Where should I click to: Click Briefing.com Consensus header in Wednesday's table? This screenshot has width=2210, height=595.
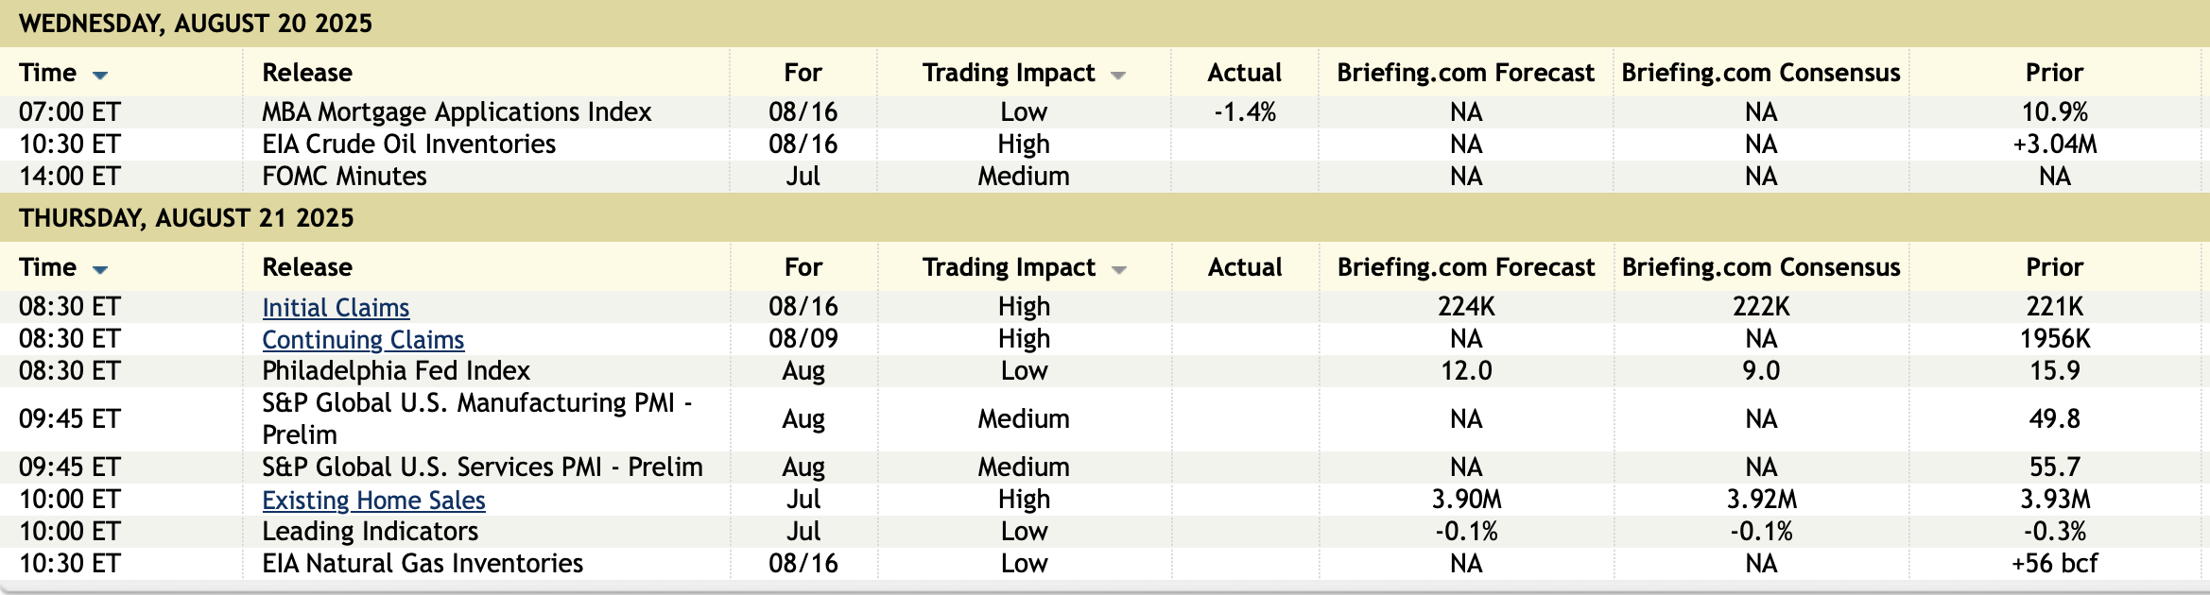coord(1760,73)
